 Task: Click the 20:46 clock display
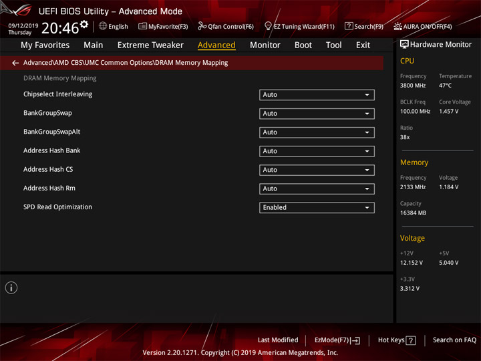point(60,28)
